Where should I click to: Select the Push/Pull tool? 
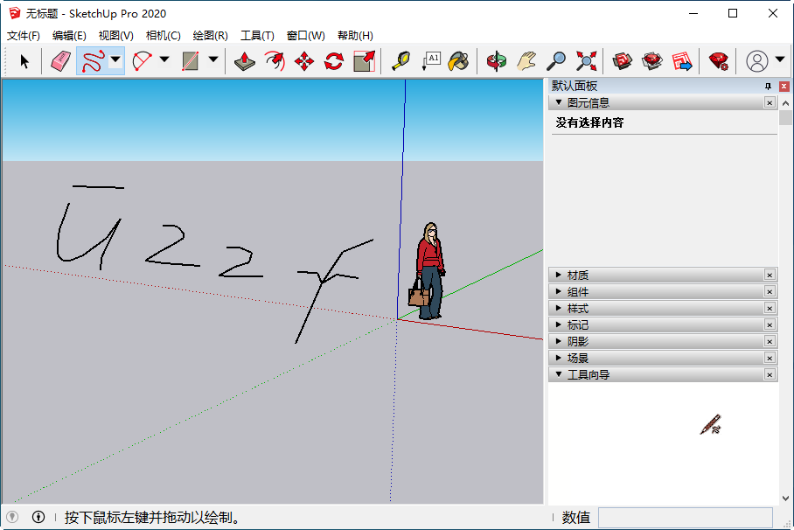point(245,61)
